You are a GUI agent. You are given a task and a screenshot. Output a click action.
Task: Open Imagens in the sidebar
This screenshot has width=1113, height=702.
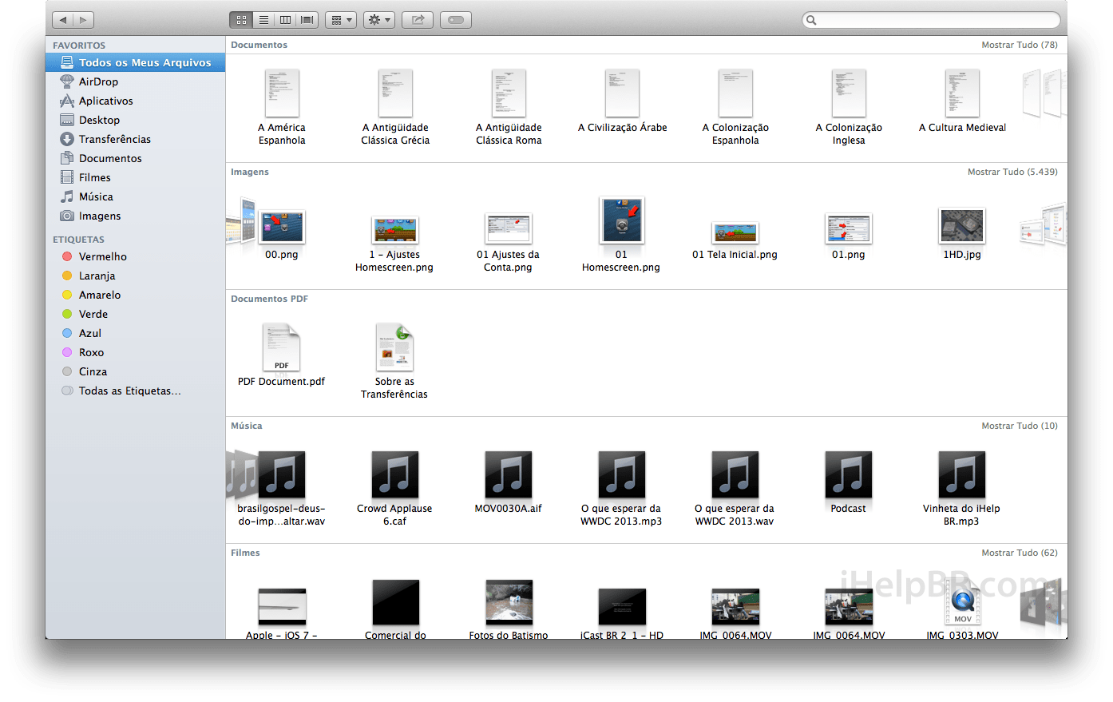136,216
